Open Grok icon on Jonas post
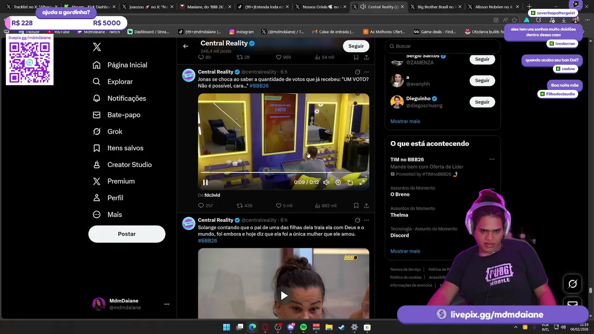This screenshot has height=334, width=594. pyautogui.click(x=357, y=72)
